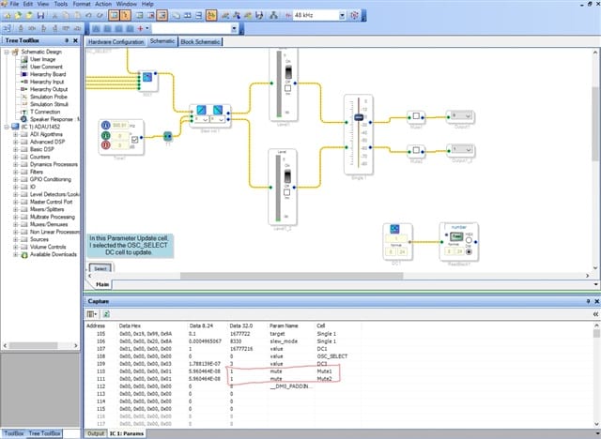Open the Output1_2 channel dropdown
Image resolution: width=601 pixels, height=439 pixels.
pos(468,150)
